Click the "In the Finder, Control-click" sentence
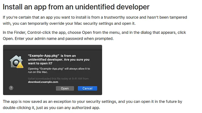 point(94,35)
